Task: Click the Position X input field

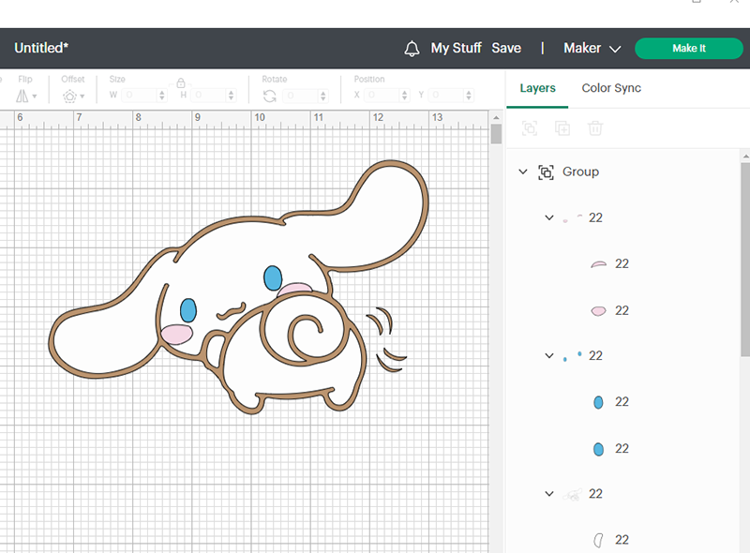Action: pos(382,95)
